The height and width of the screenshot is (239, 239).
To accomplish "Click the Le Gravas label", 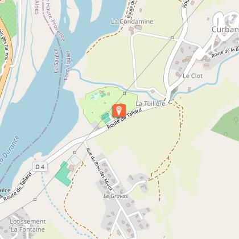I will click(116, 196).
